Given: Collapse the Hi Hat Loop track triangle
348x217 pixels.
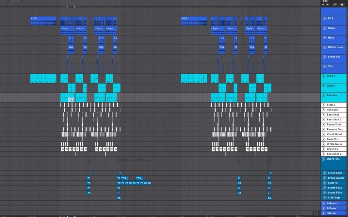Looking at the screenshot, I should pos(325,47).
